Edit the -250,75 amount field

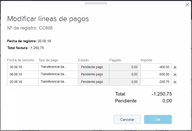[x=156, y=82]
